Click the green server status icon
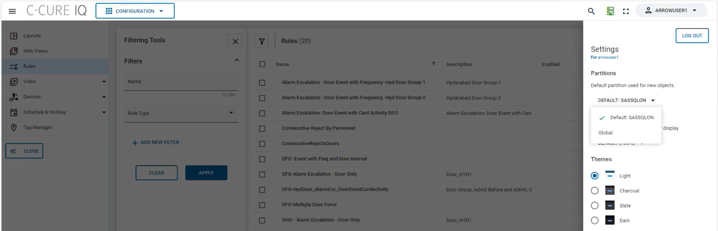The height and width of the screenshot is (231, 718). pos(610,11)
